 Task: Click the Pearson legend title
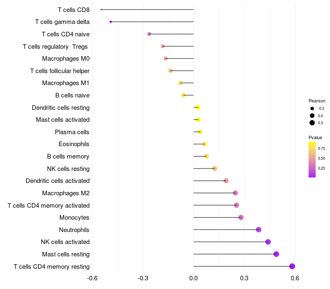coord(317,101)
